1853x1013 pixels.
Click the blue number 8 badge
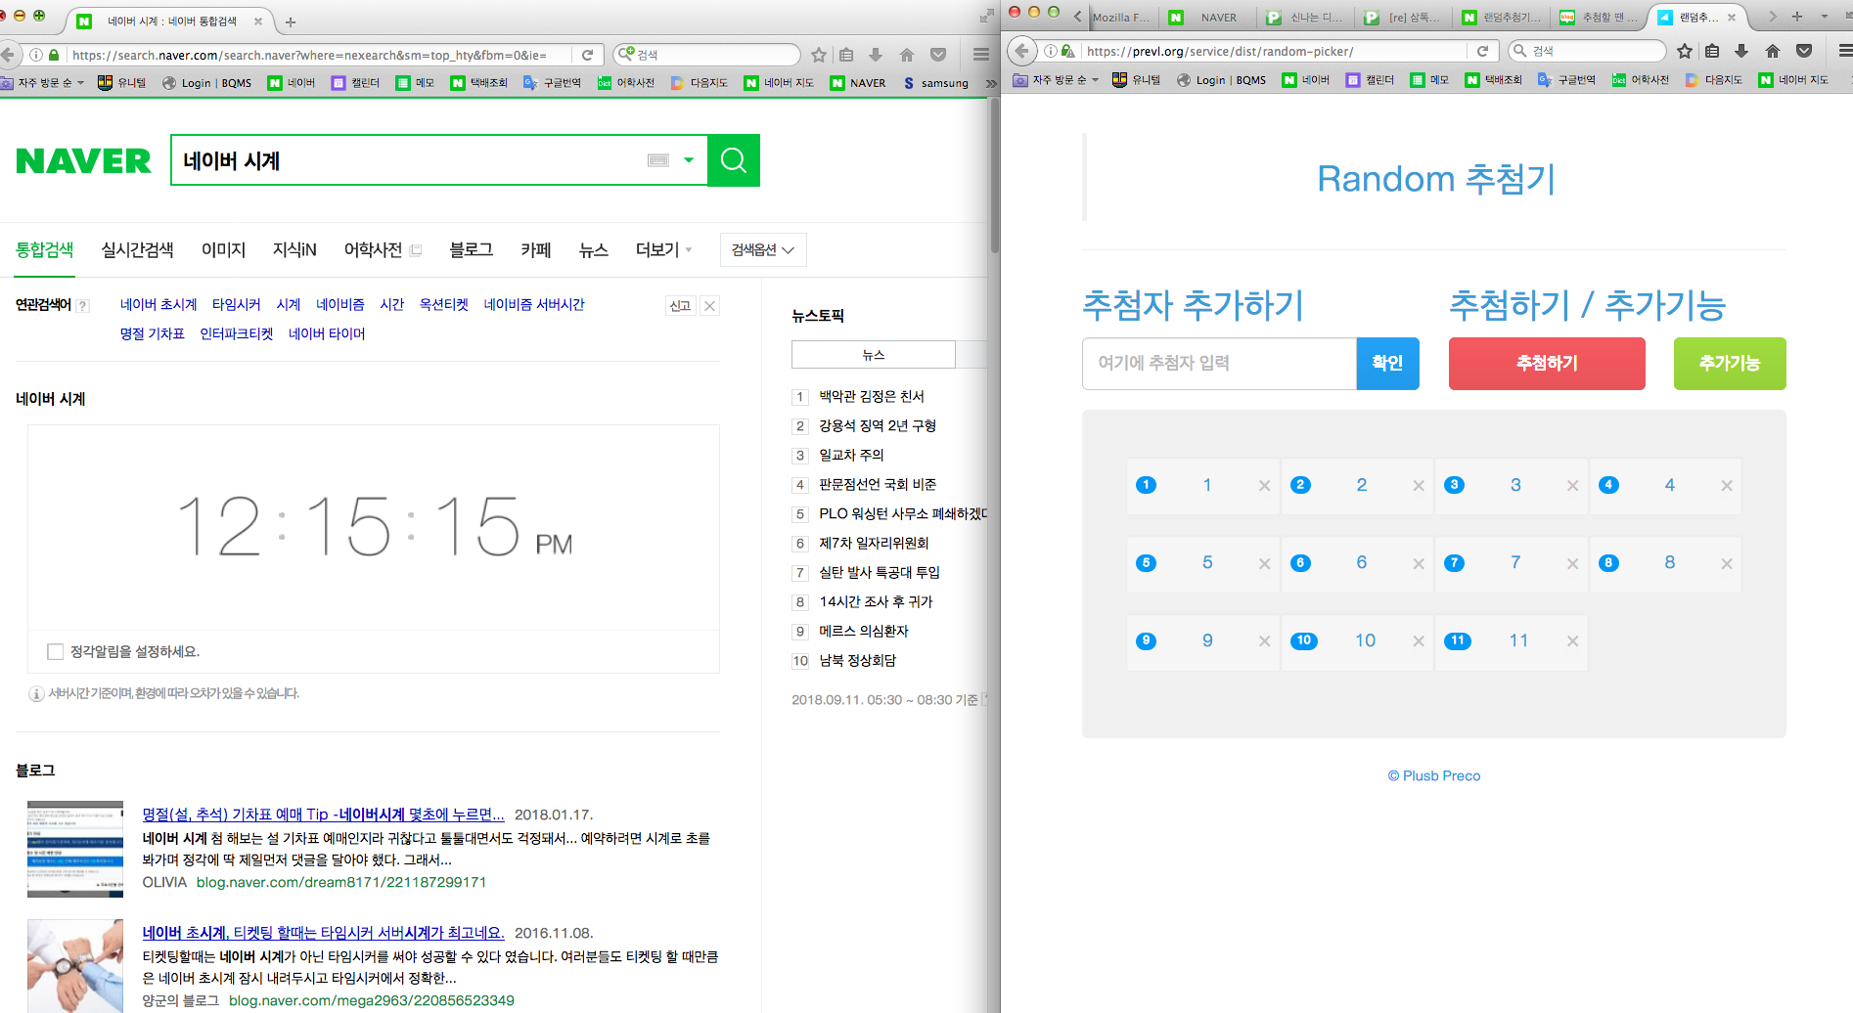click(1608, 563)
